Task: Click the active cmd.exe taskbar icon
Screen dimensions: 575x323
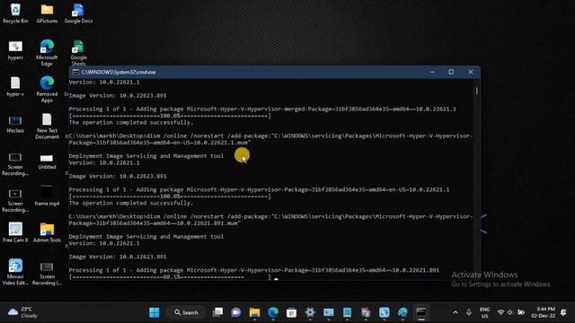Action: [421, 312]
